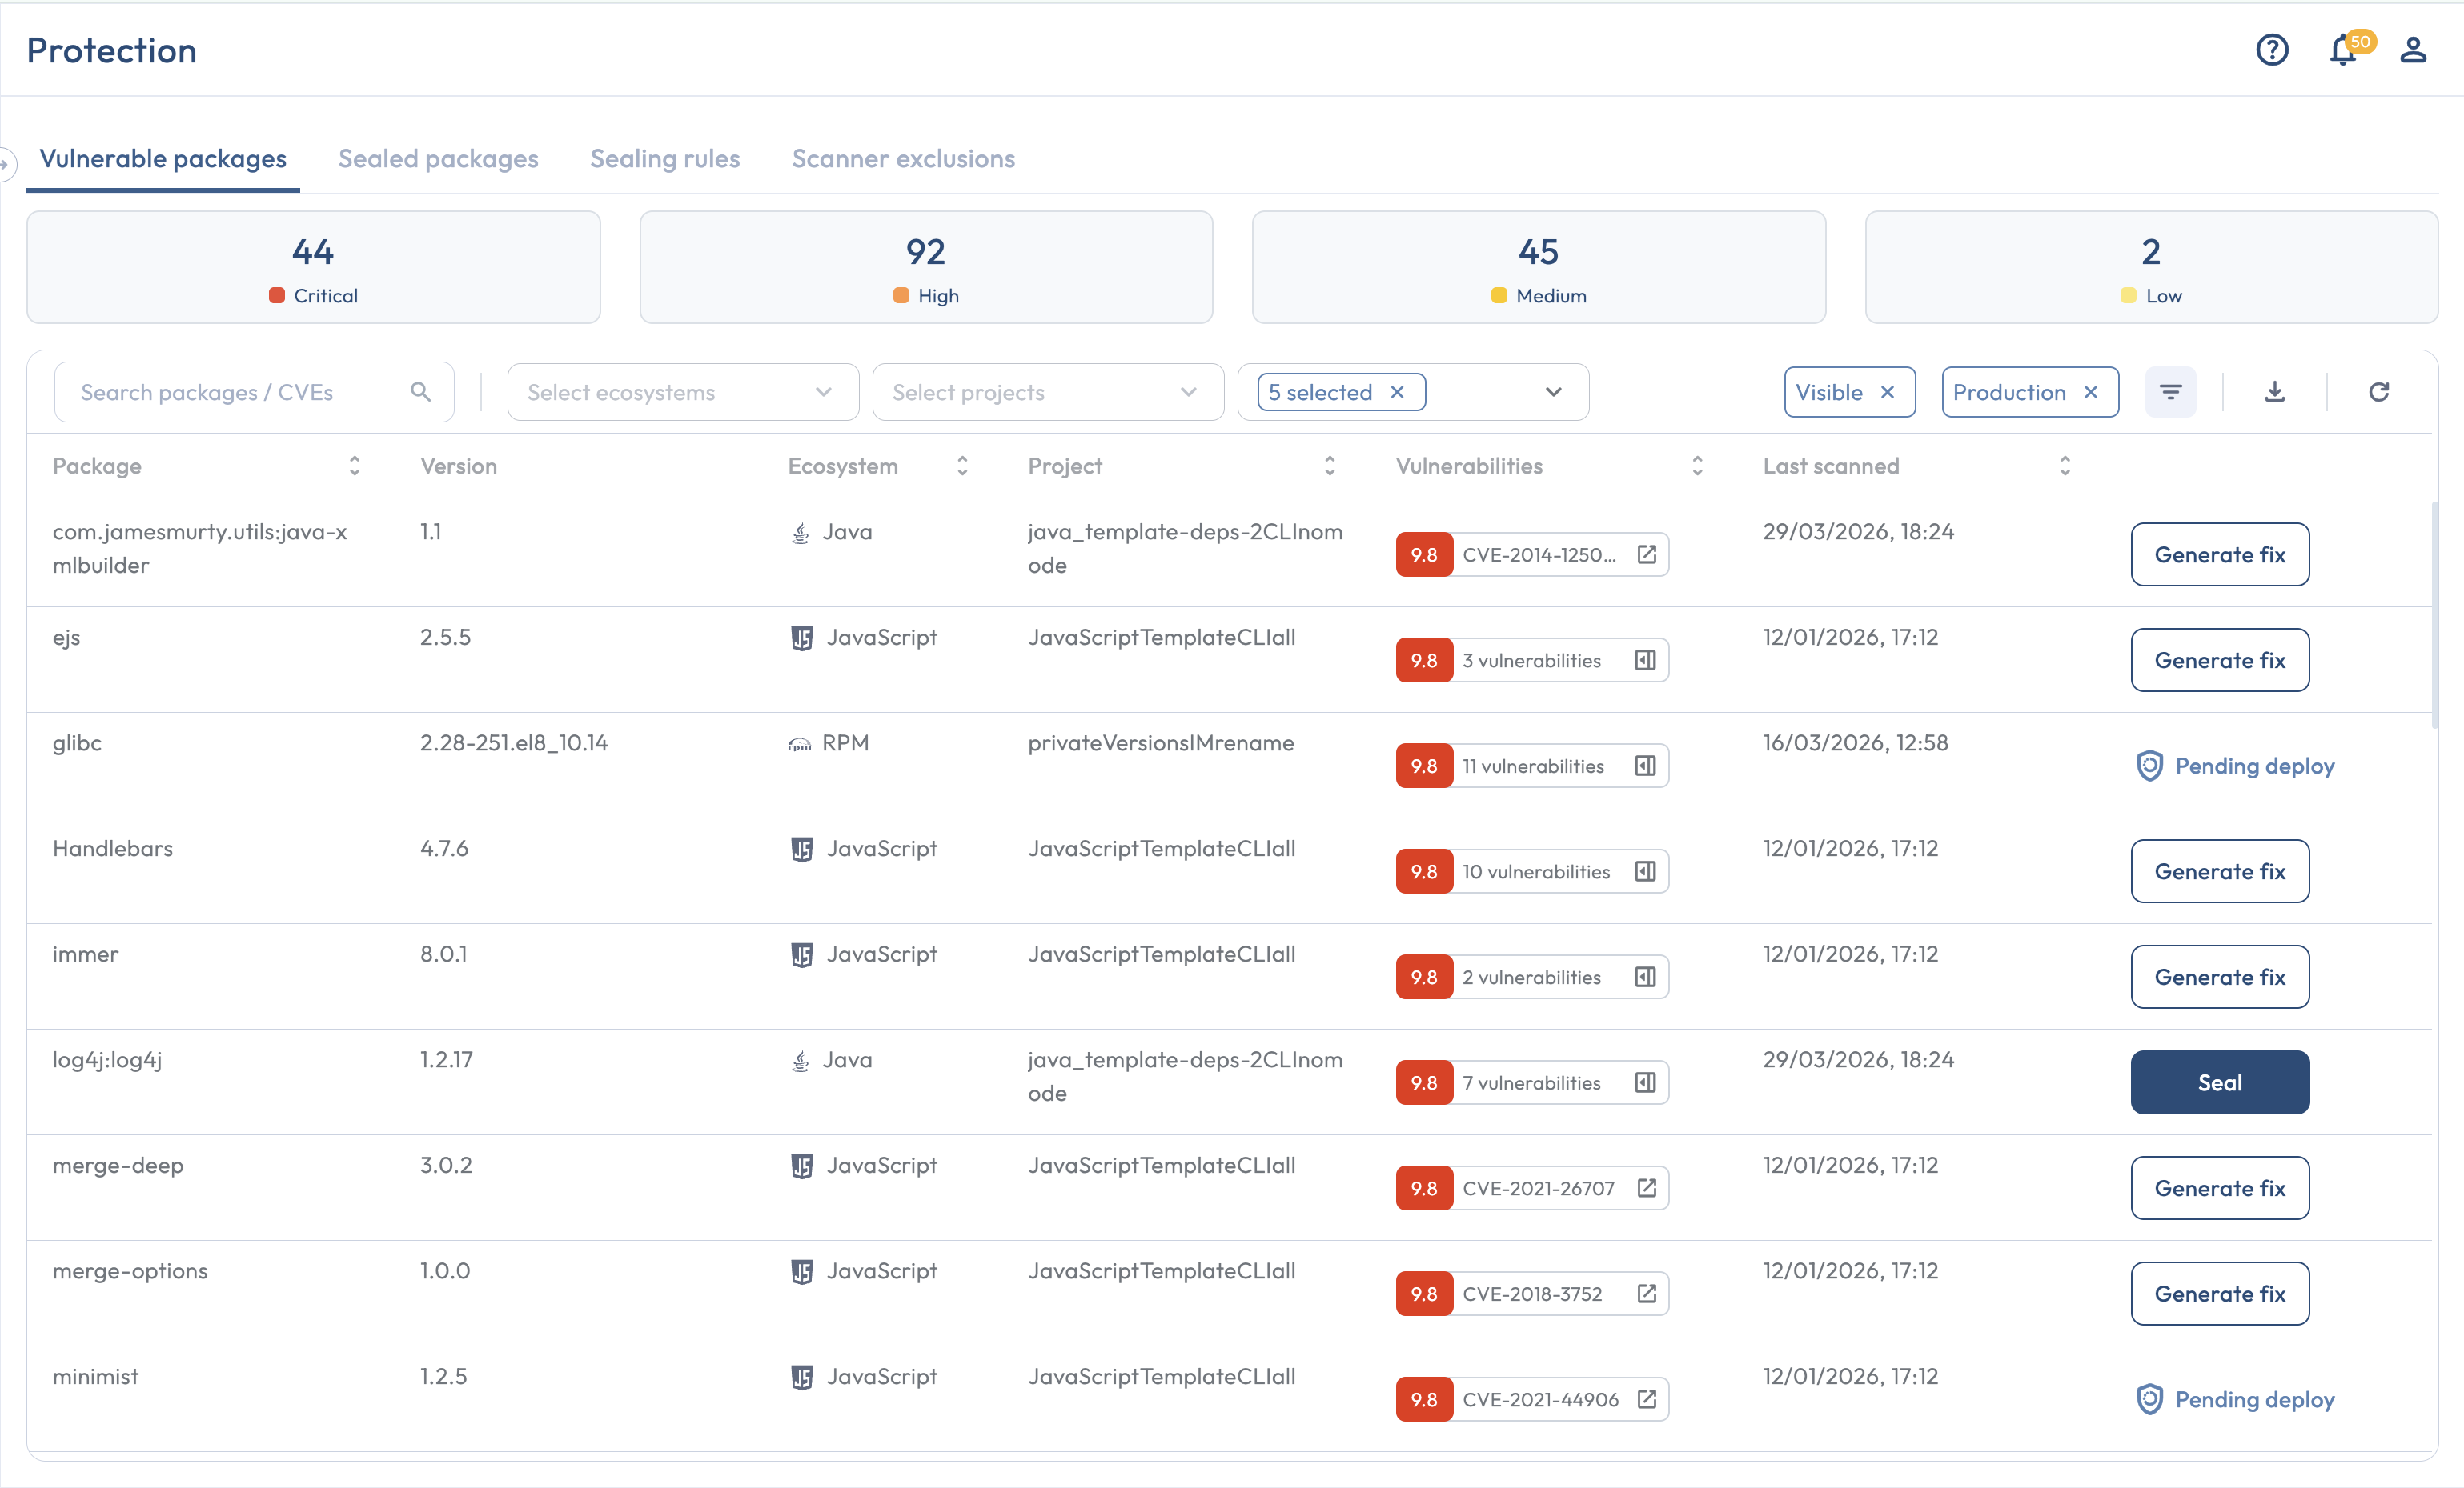Viewport: 2464px width, 1488px height.
Task: Switch to Sealing rules tab
Action: 665,159
